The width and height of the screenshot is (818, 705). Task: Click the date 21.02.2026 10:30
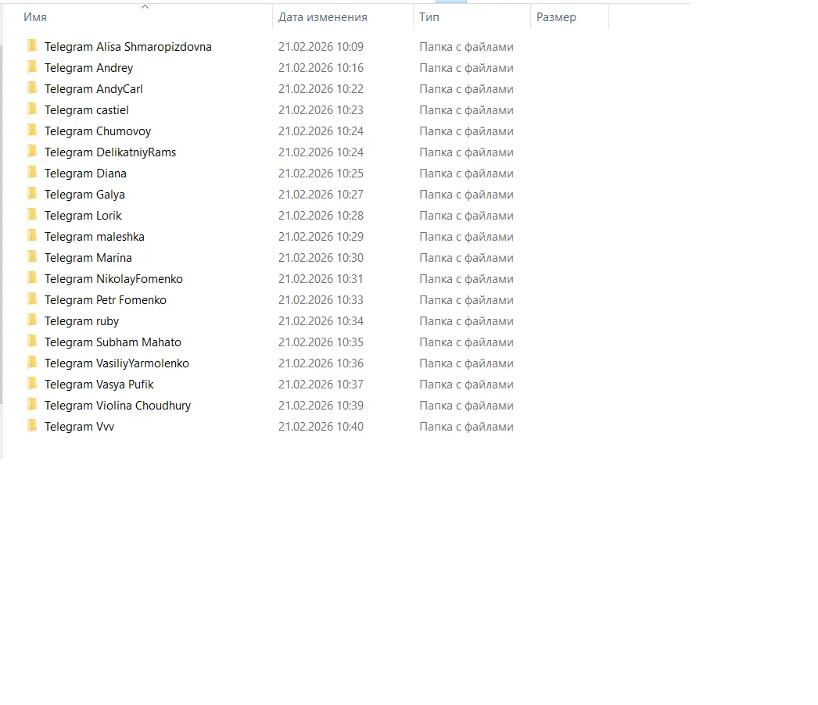pyautogui.click(x=321, y=258)
